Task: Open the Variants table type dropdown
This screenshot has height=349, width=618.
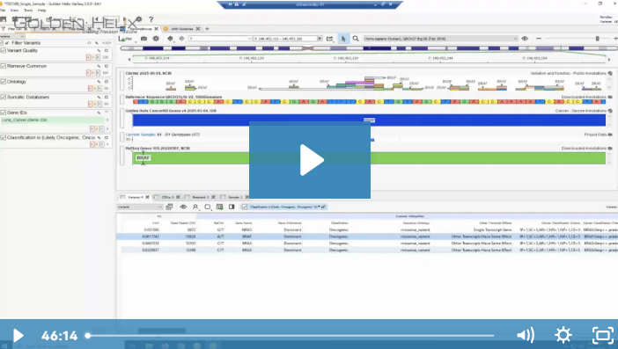Action: (x=140, y=207)
